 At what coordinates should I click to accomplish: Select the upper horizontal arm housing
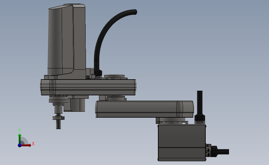click(88, 87)
